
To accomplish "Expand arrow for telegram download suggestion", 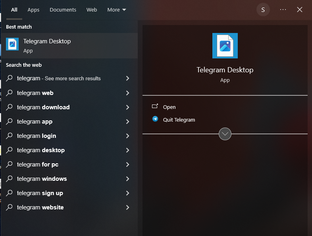I will 127,107.
